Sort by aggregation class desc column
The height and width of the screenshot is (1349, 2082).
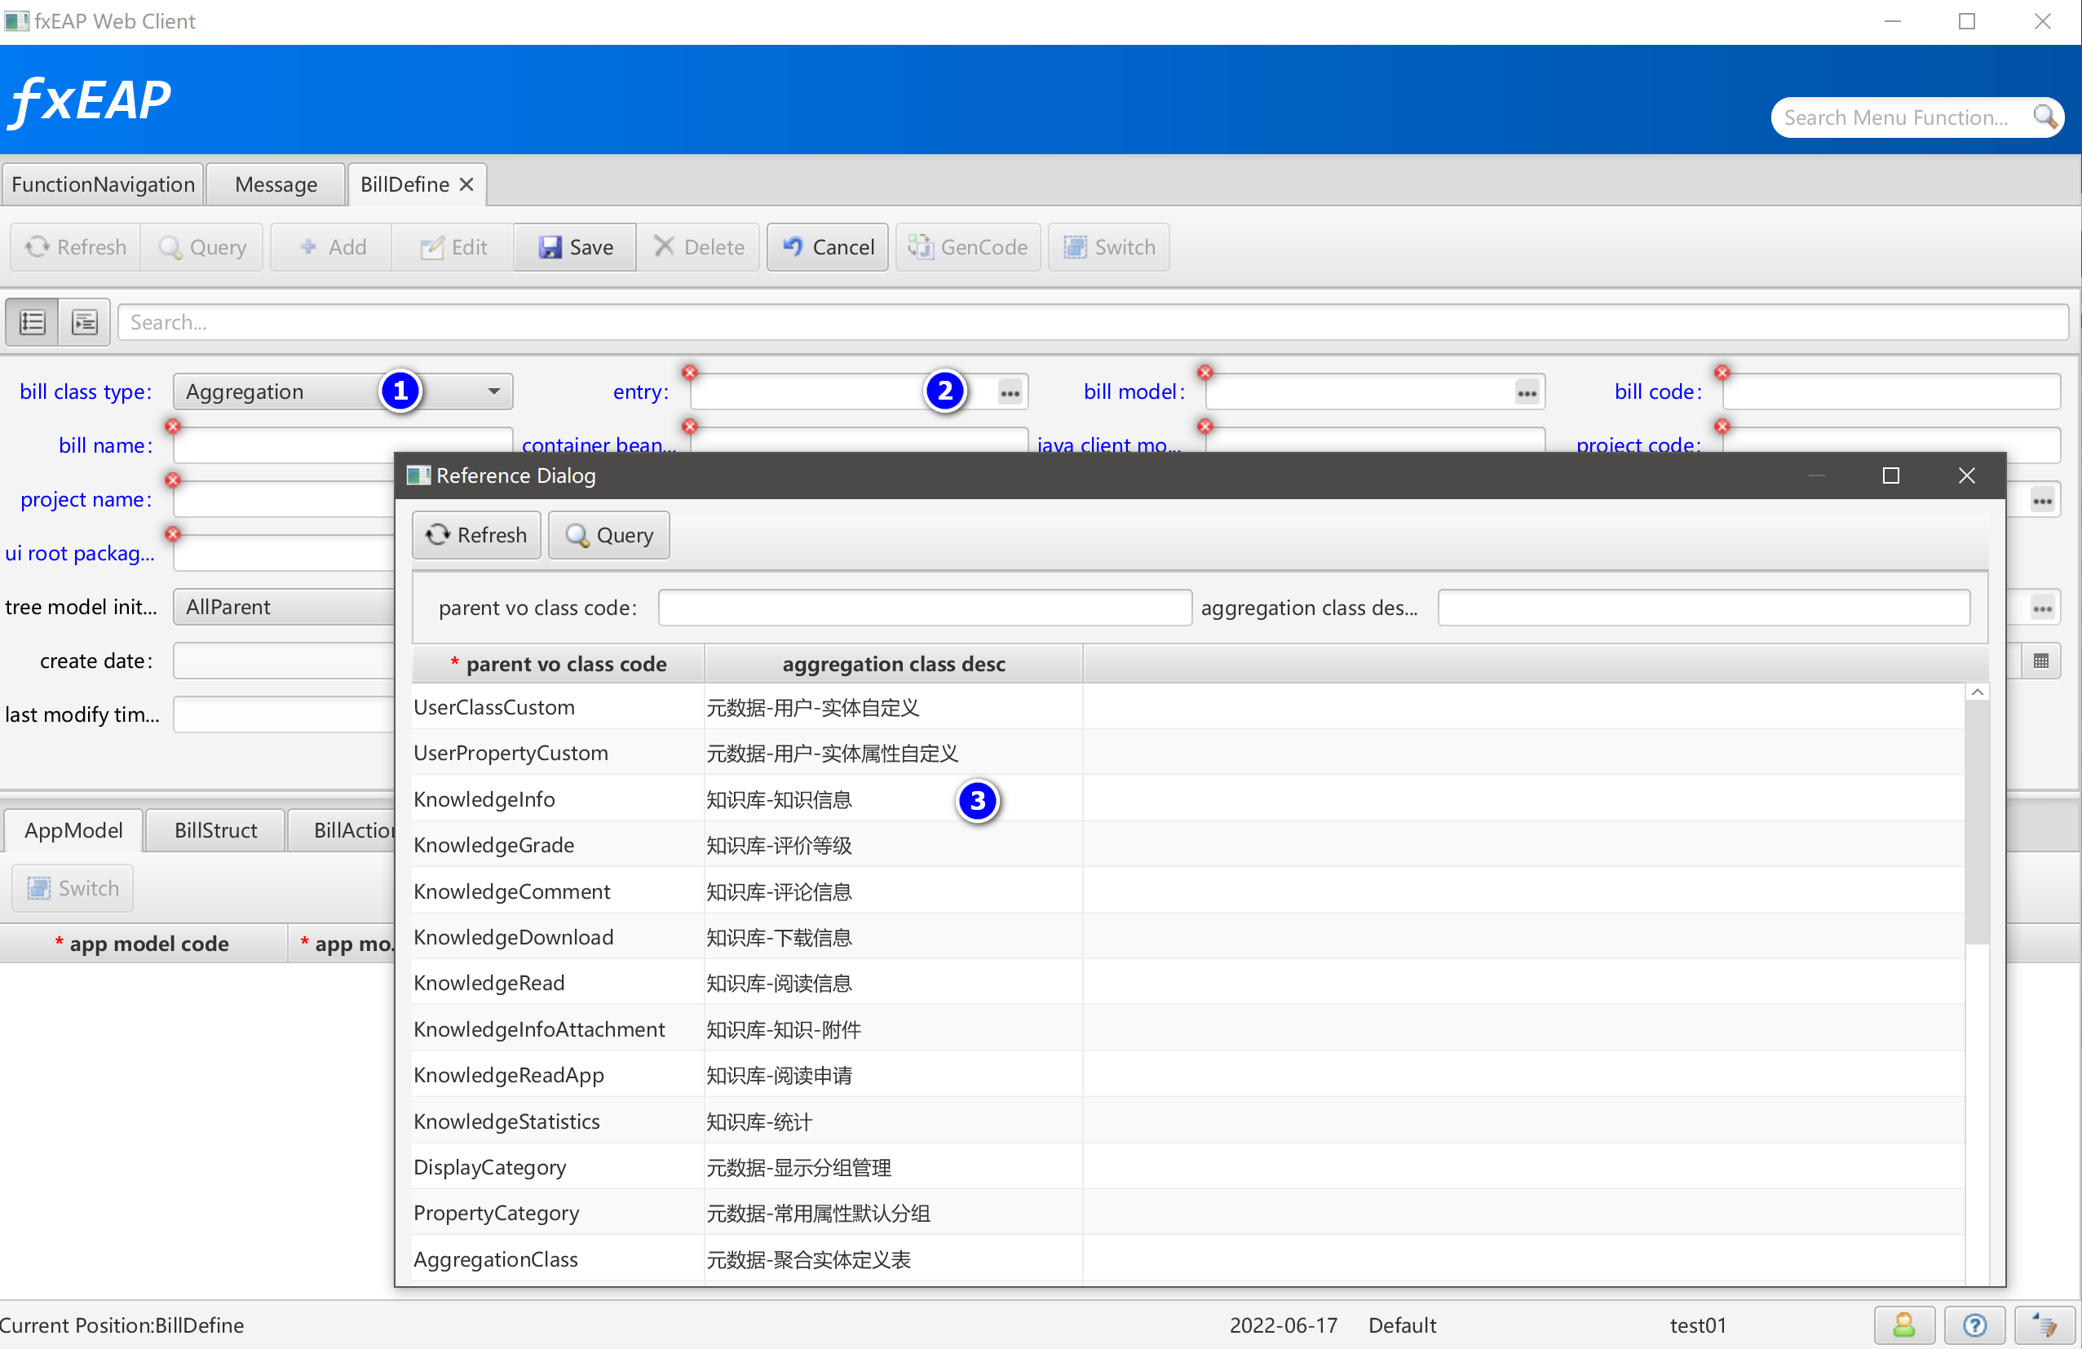[x=893, y=664]
